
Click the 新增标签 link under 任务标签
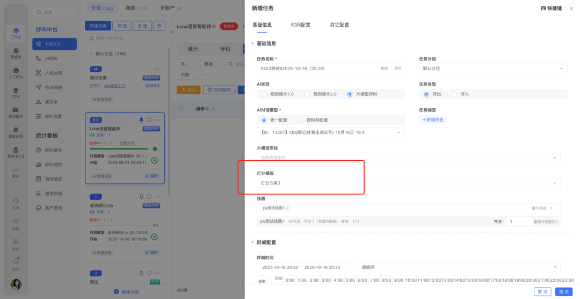[433, 120]
